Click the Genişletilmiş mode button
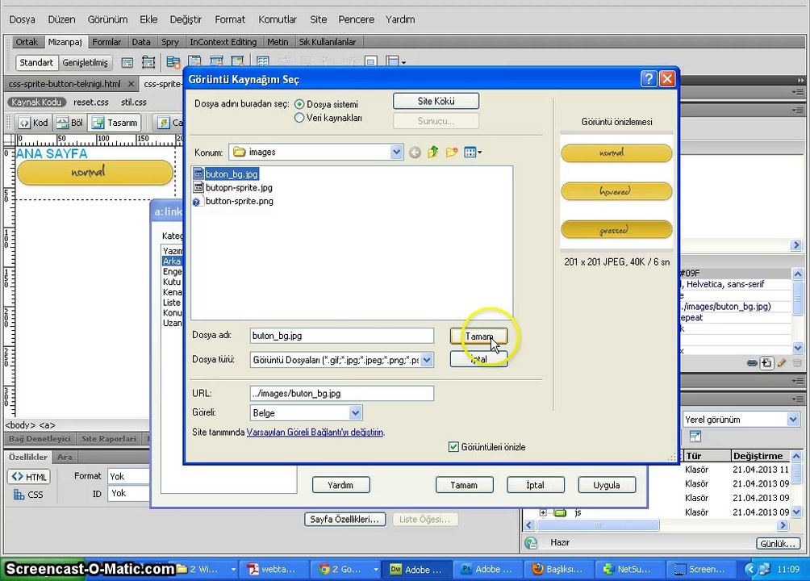810x581 pixels. pyautogui.click(x=86, y=63)
